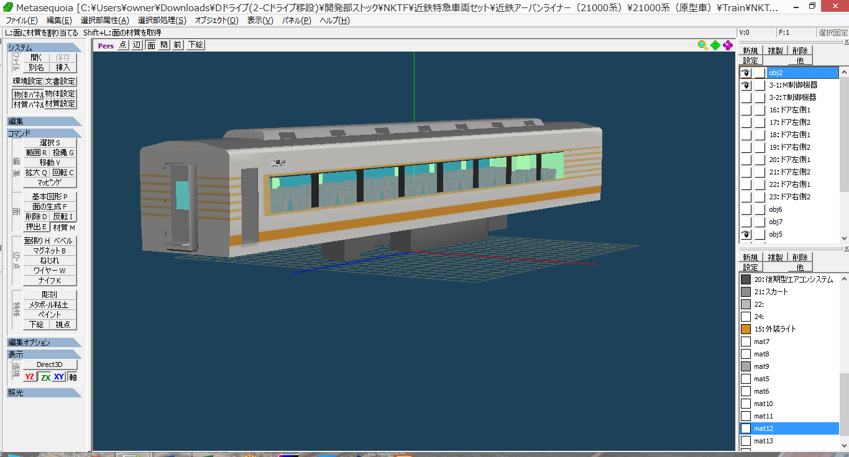Image resolution: width=849 pixels, height=457 pixels.
Task: Select the 押出 E extrude tool
Action: click(x=37, y=227)
